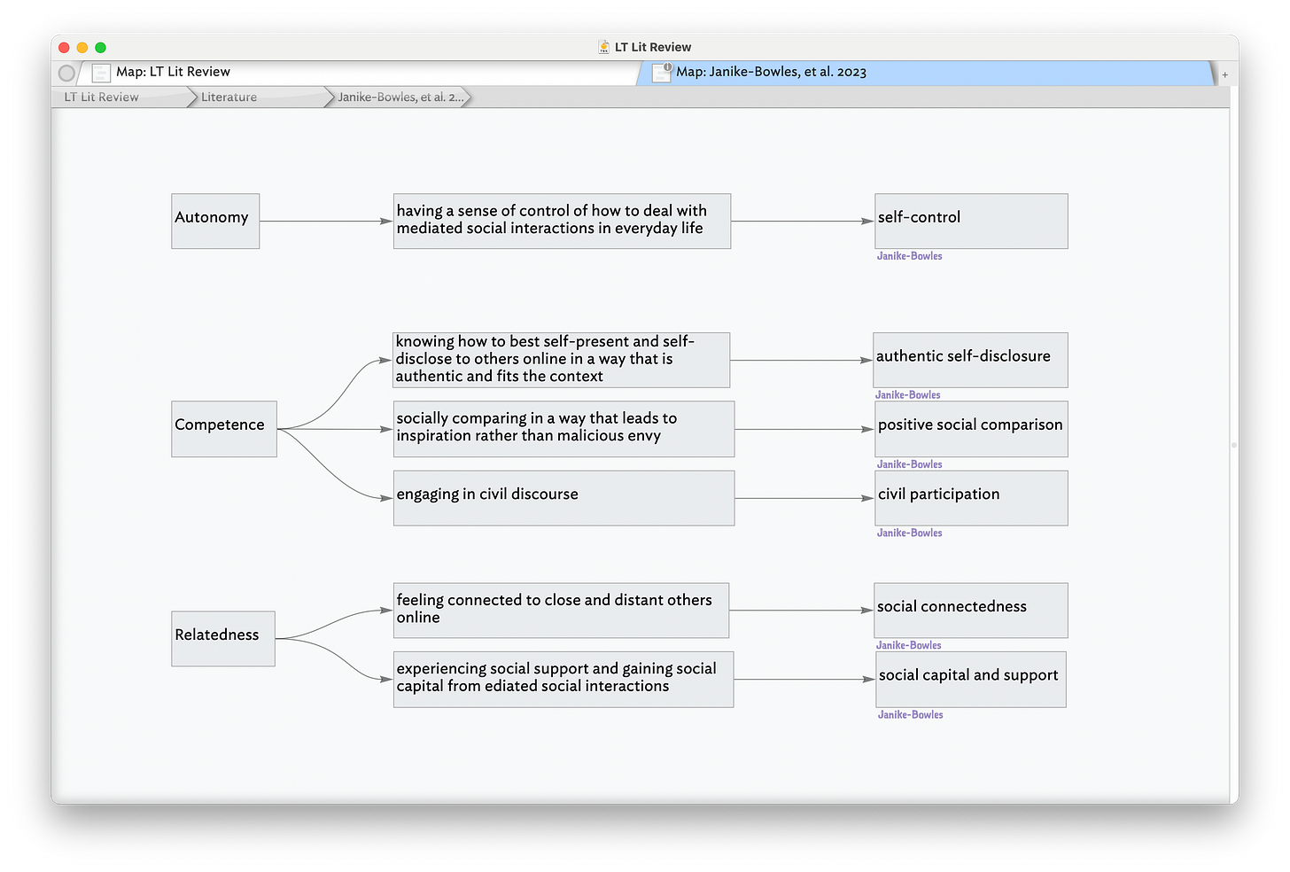Go to LT Lit Review breadcrumb
1290x872 pixels.
point(123,97)
